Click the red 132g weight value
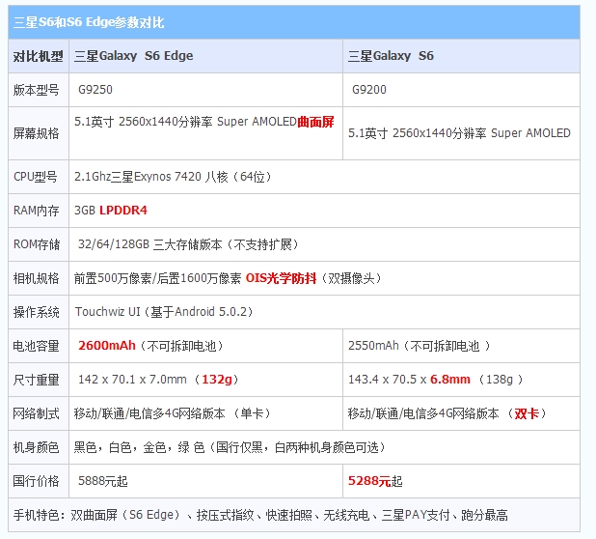Viewport: 596px width, 539px height. pos(219,380)
